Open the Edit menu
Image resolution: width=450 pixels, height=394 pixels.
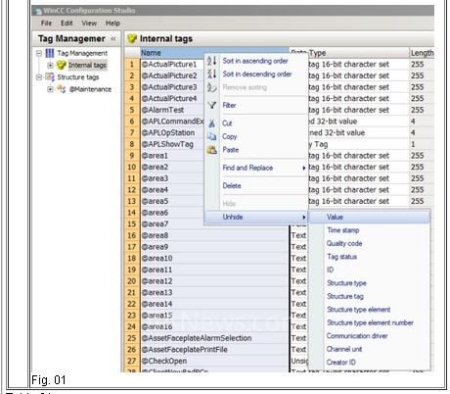[x=67, y=24]
